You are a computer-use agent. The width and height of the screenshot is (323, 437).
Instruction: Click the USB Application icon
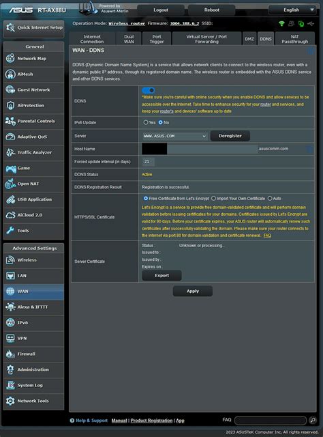pos(10,199)
